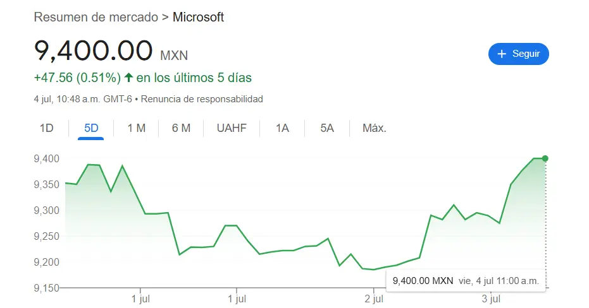Click the green up arrow icon
The width and height of the screenshot is (589, 308).
[x=129, y=78]
